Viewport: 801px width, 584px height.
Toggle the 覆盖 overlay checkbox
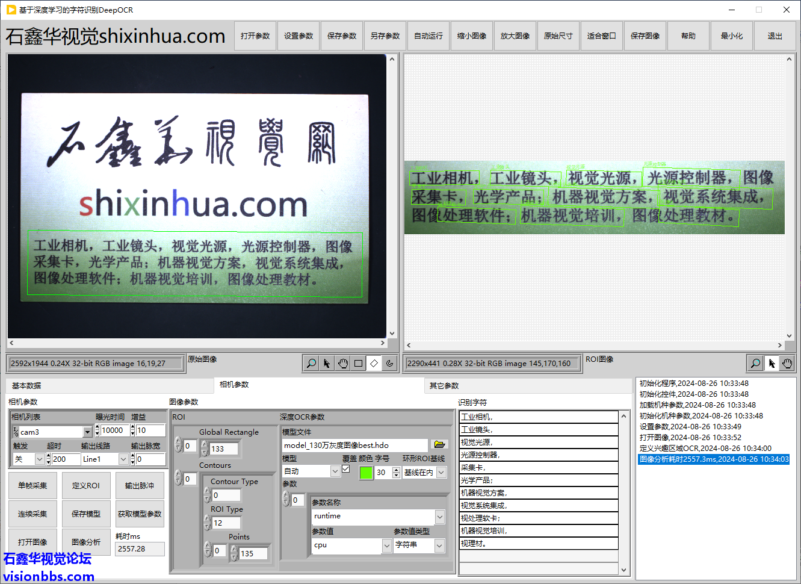pos(346,469)
